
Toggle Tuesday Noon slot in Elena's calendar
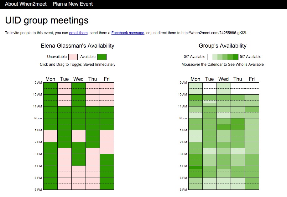tap(65, 121)
